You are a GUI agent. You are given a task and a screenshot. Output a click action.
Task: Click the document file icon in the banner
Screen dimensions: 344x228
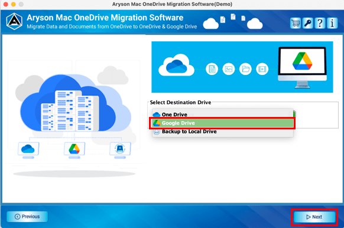[x=212, y=69]
